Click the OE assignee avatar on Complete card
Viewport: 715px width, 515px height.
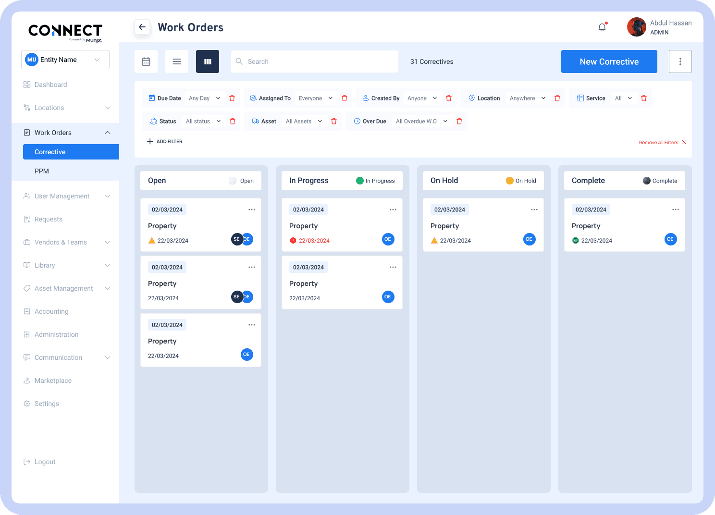(670, 239)
